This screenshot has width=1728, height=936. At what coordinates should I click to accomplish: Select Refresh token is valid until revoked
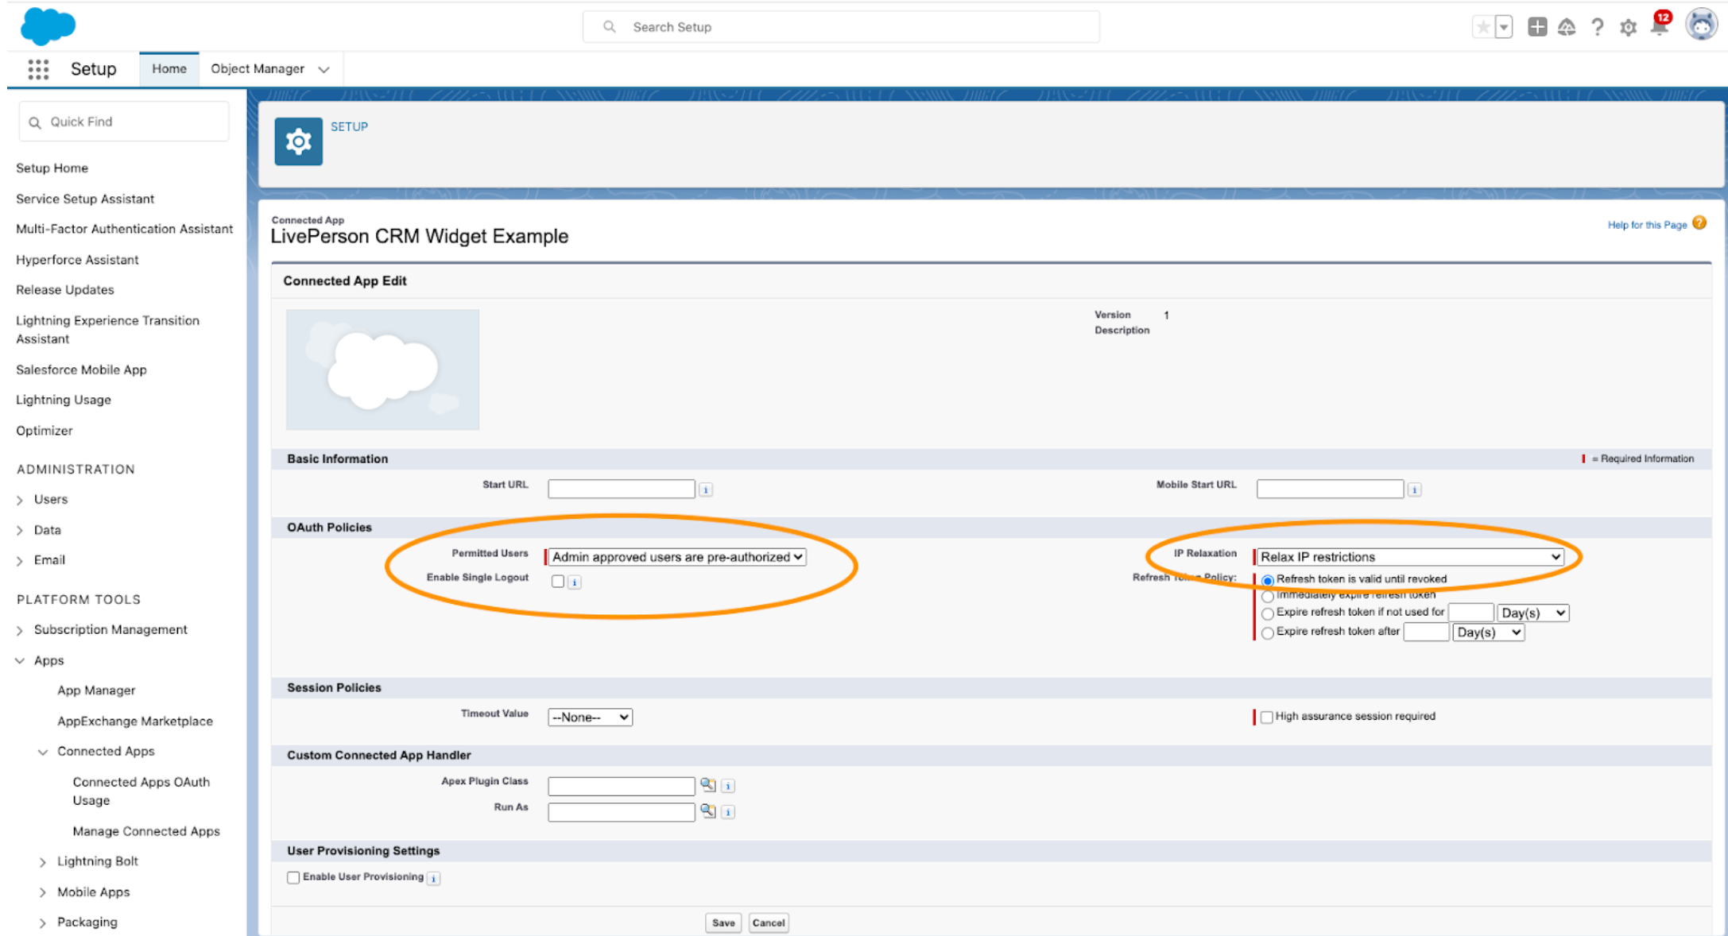1268,580
